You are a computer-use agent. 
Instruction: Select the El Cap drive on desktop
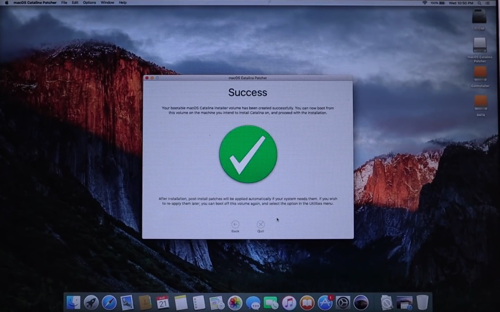479,16
